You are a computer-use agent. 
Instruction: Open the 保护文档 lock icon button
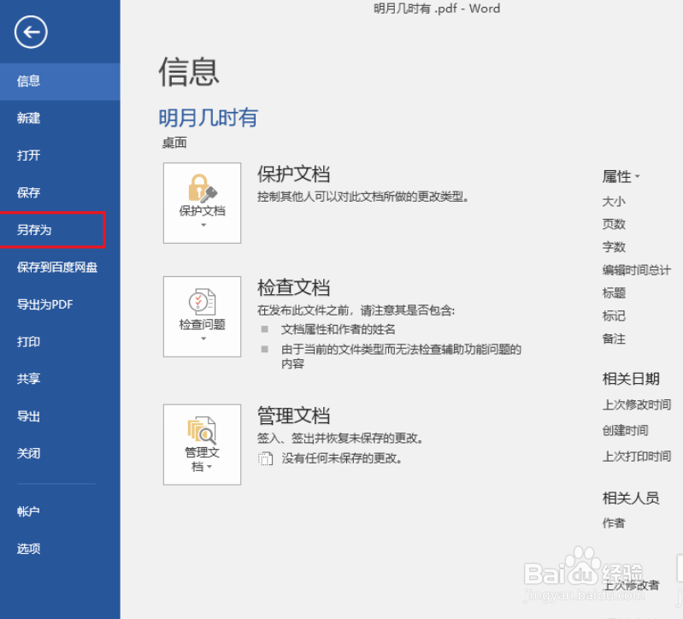[202, 203]
